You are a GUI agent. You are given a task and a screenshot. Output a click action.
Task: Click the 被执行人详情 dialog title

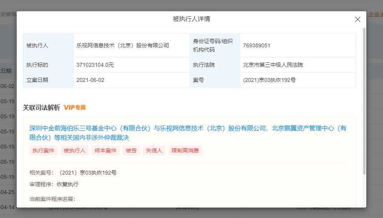(191, 19)
